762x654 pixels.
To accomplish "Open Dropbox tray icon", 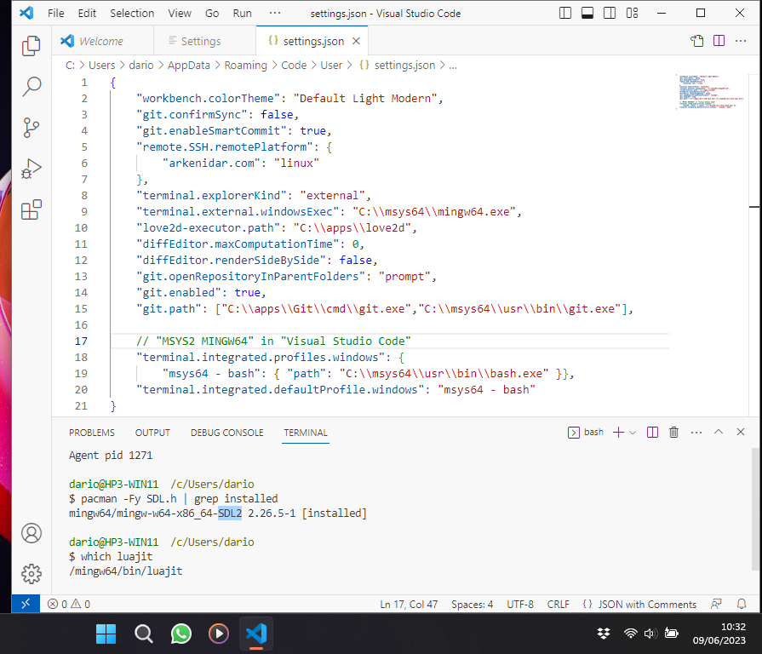I will (604, 633).
